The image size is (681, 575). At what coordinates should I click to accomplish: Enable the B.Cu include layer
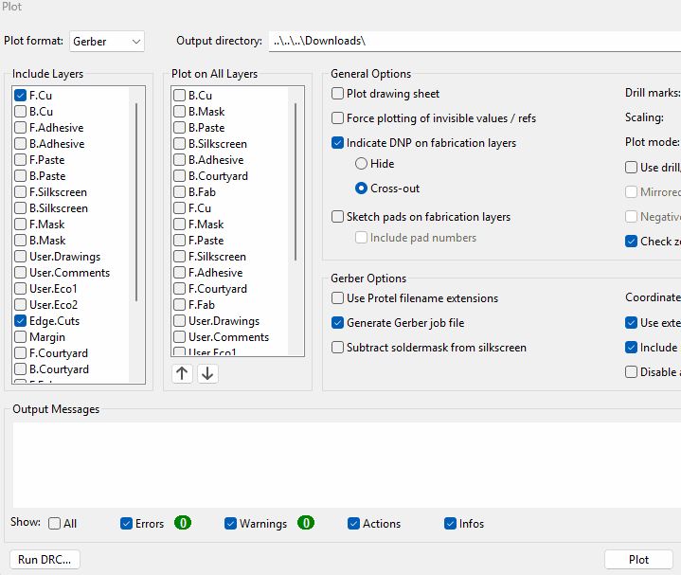click(x=21, y=112)
